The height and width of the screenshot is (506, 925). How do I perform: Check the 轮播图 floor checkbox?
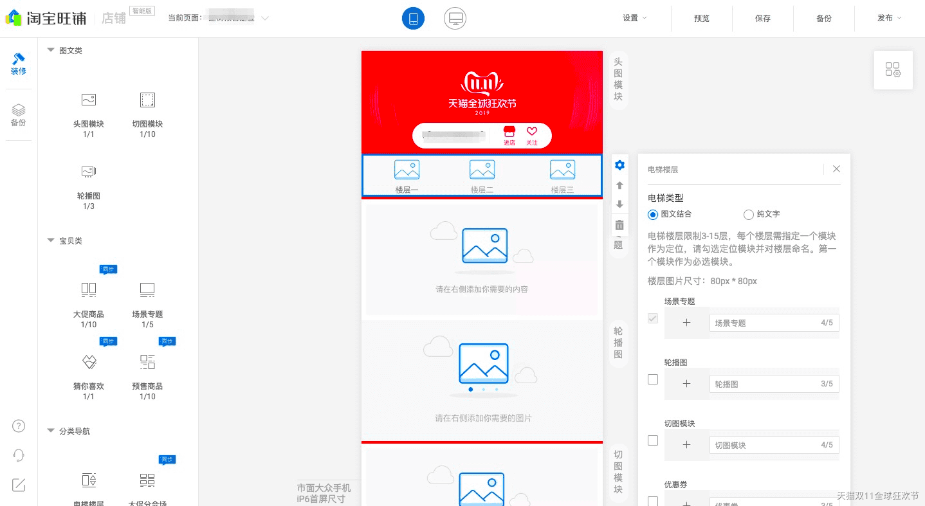[x=653, y=379]
